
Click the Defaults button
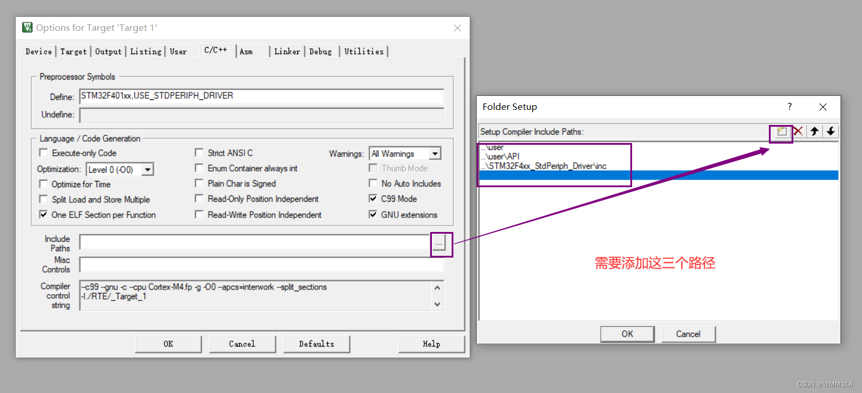coord(316,344)
